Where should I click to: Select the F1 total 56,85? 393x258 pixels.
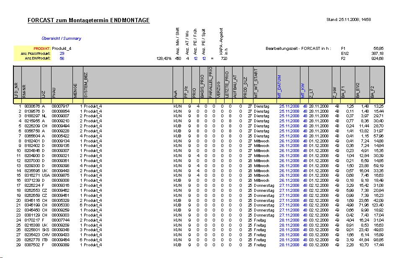click(x=378, y=48)
